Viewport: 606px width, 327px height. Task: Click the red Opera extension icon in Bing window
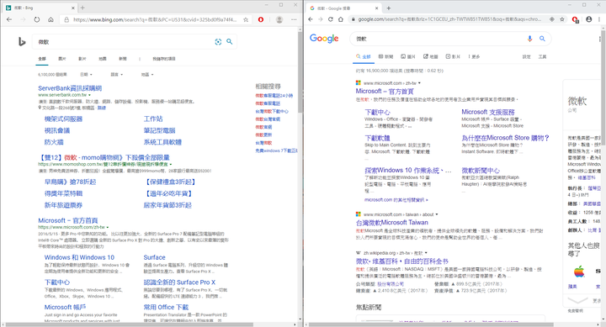pyautogui.click(x=261, y=19)
